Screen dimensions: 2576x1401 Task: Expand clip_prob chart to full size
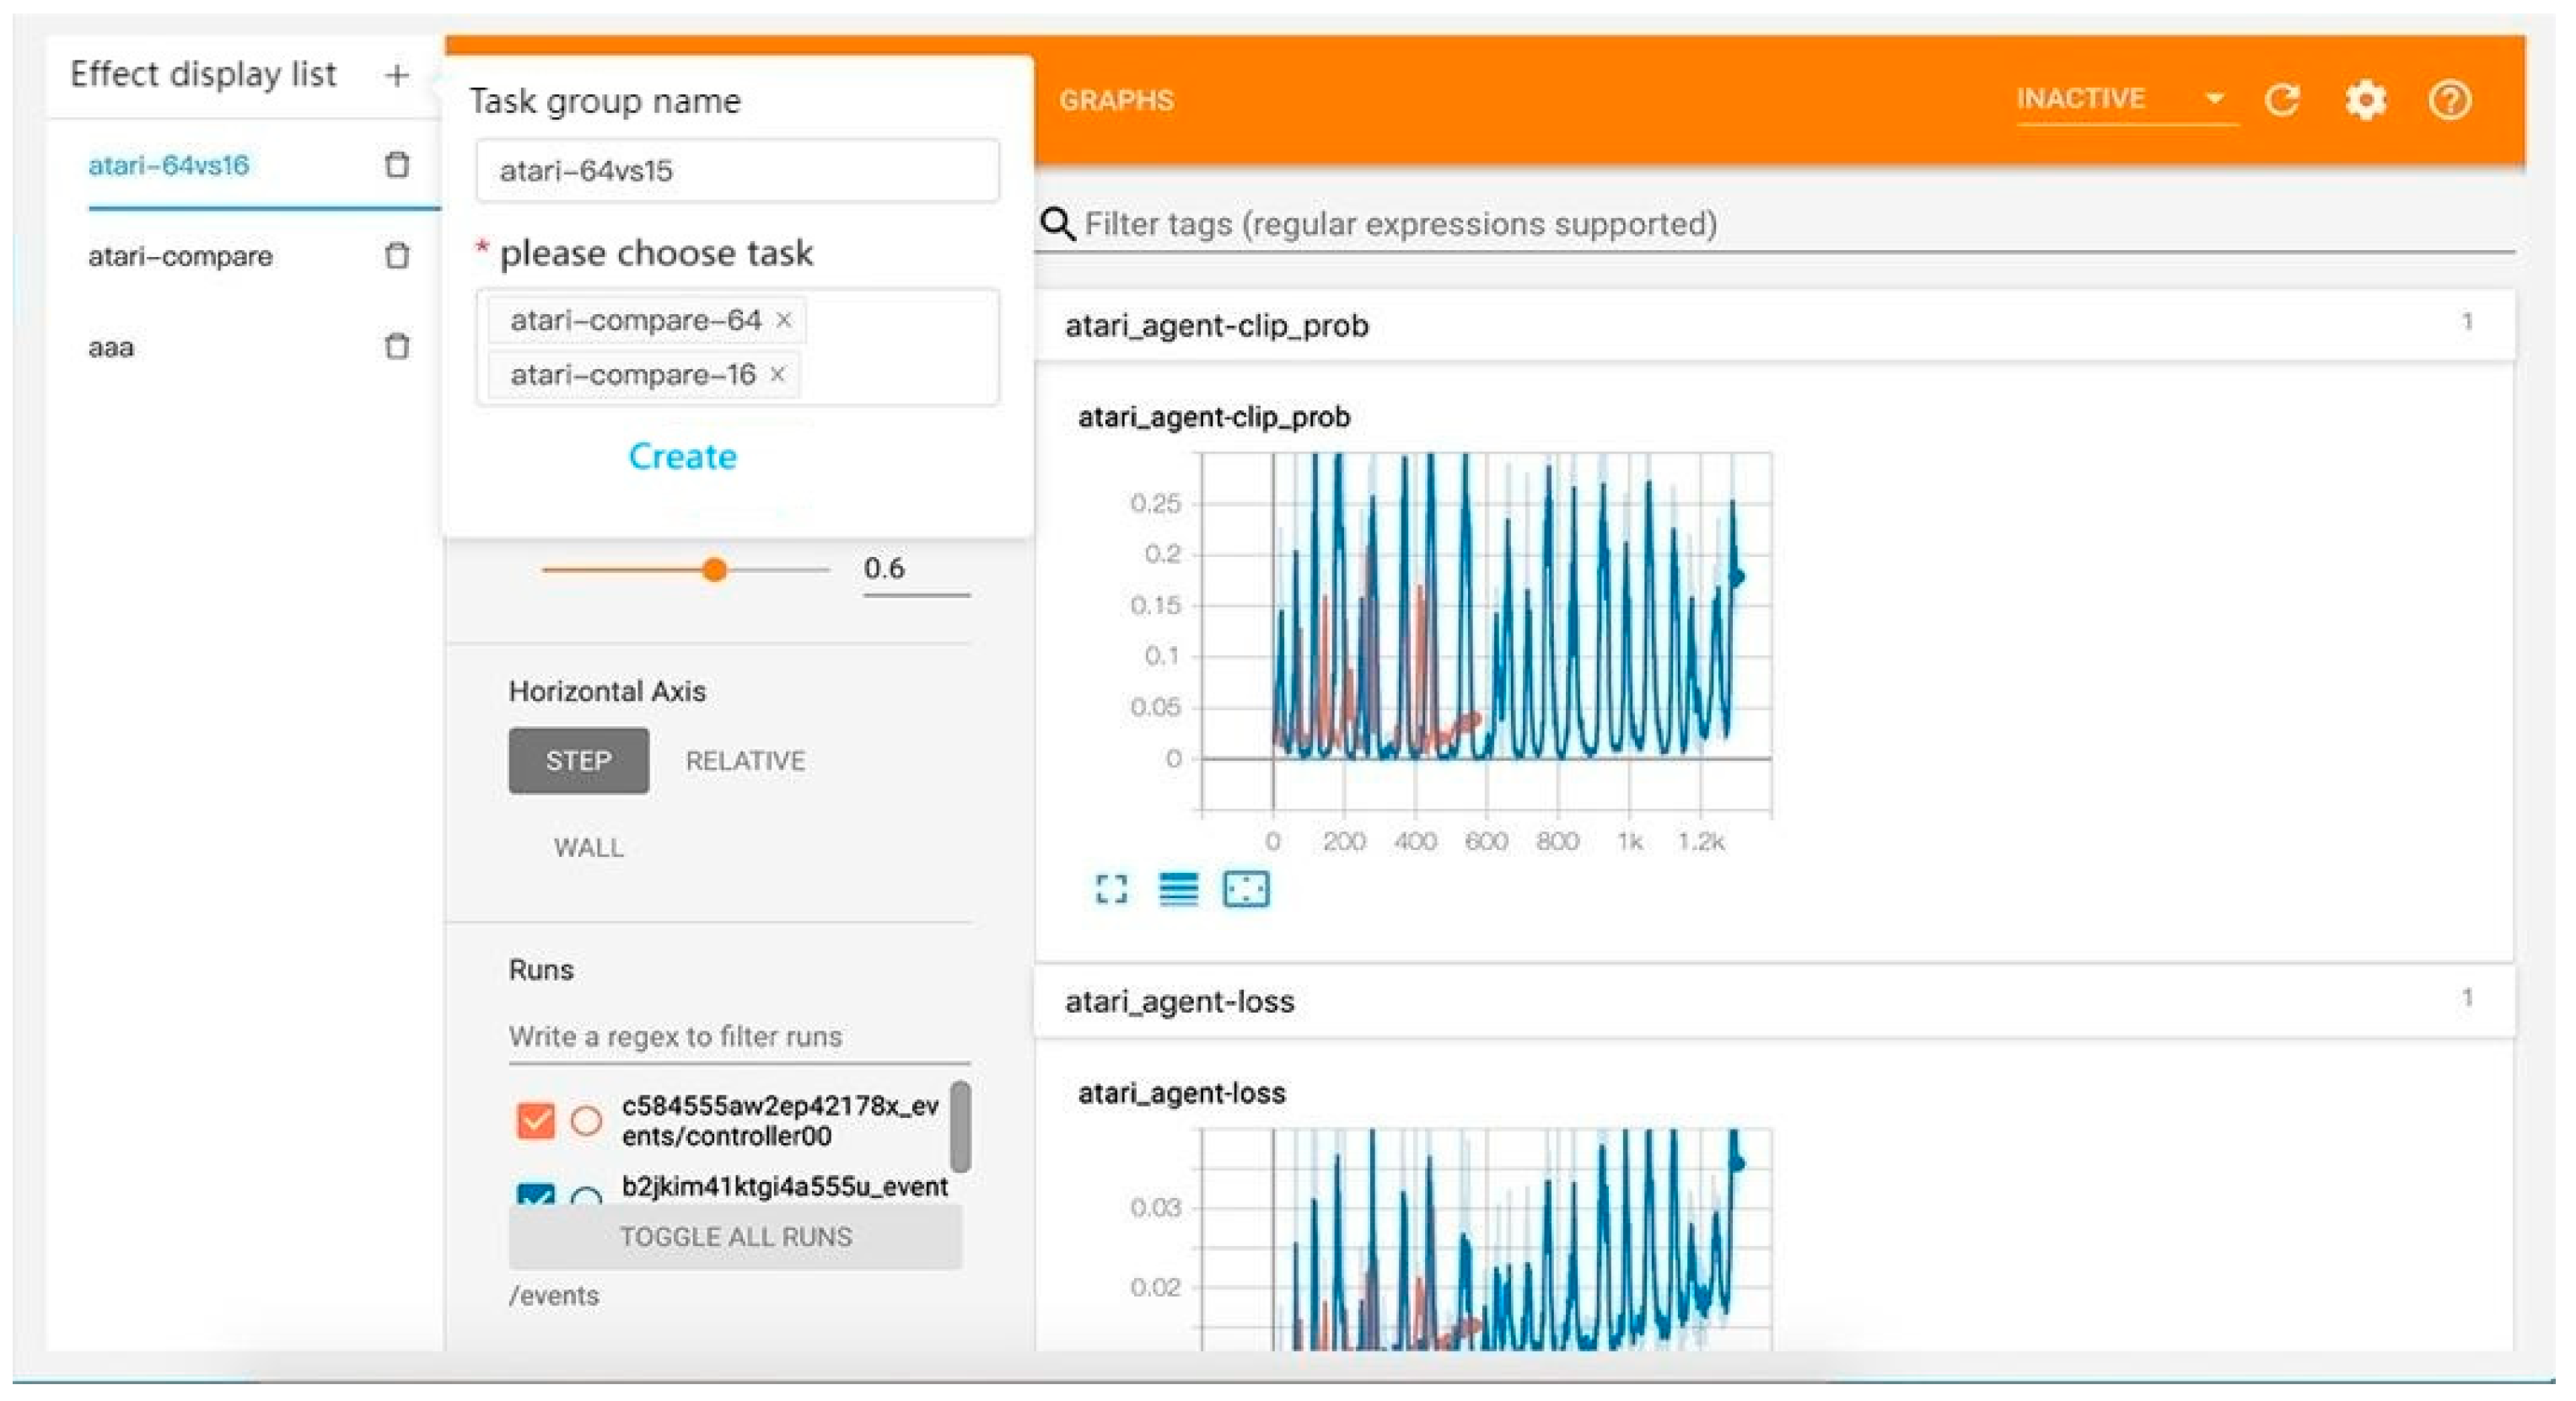[1111, 888]
